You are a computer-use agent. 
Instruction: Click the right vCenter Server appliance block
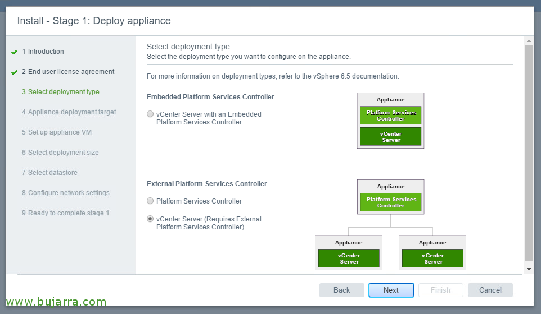click(432, 258)
